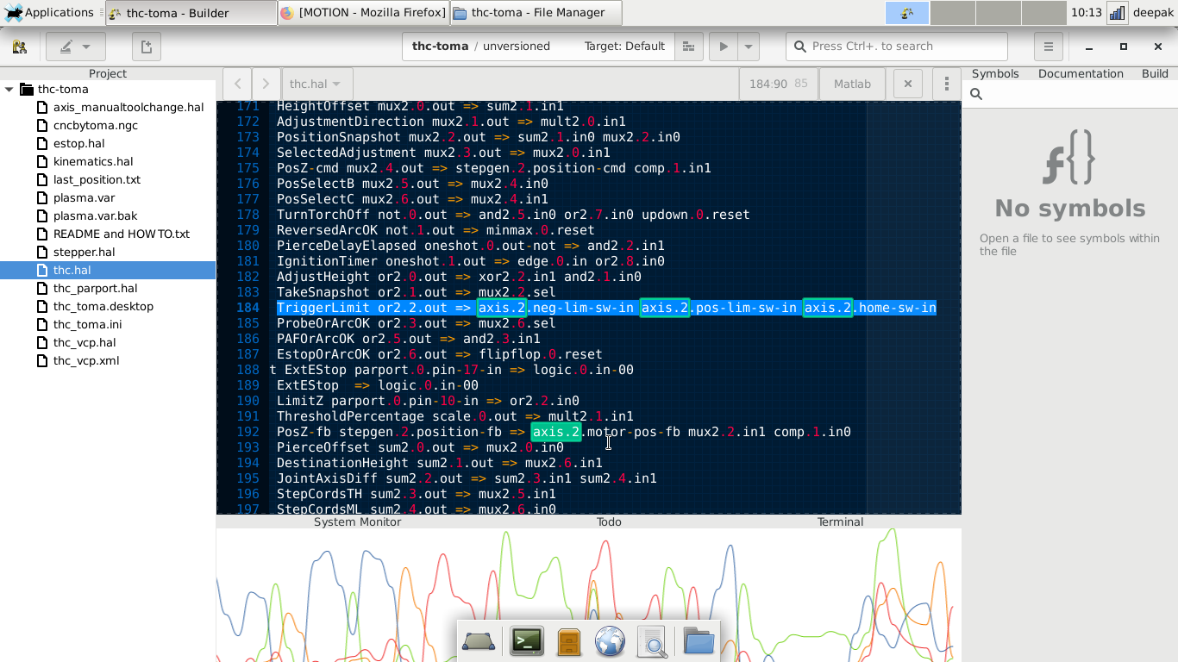Go to previous location with back arrow

(x=237, y=84)
